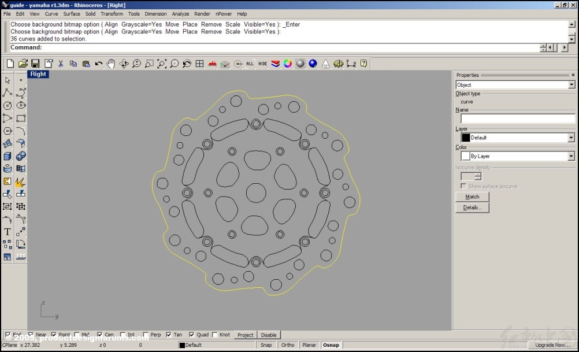Screen dimensions: 579x352
Task: Select the Box solid tool
Action: coord(8,156)
